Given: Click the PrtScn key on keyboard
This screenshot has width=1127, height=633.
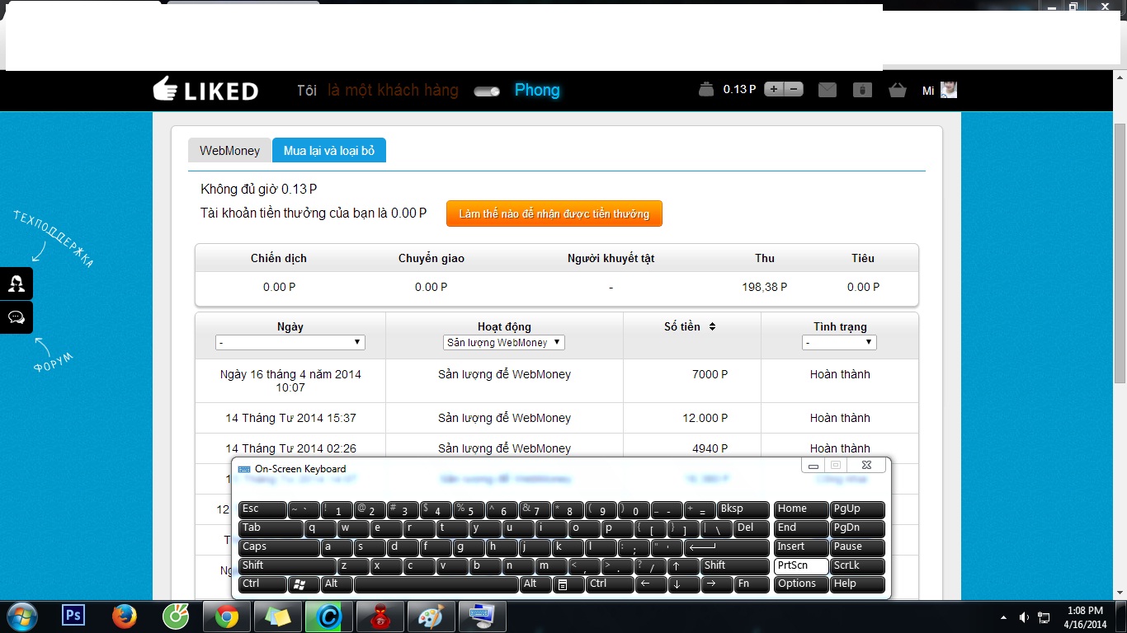Looking at the screenshot, I should tap(801, 567).
